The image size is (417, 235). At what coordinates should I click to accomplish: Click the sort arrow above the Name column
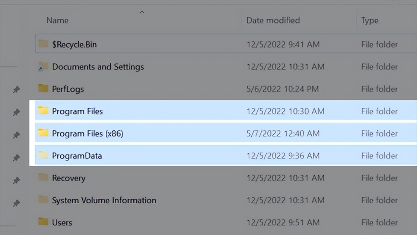point(142,12)
